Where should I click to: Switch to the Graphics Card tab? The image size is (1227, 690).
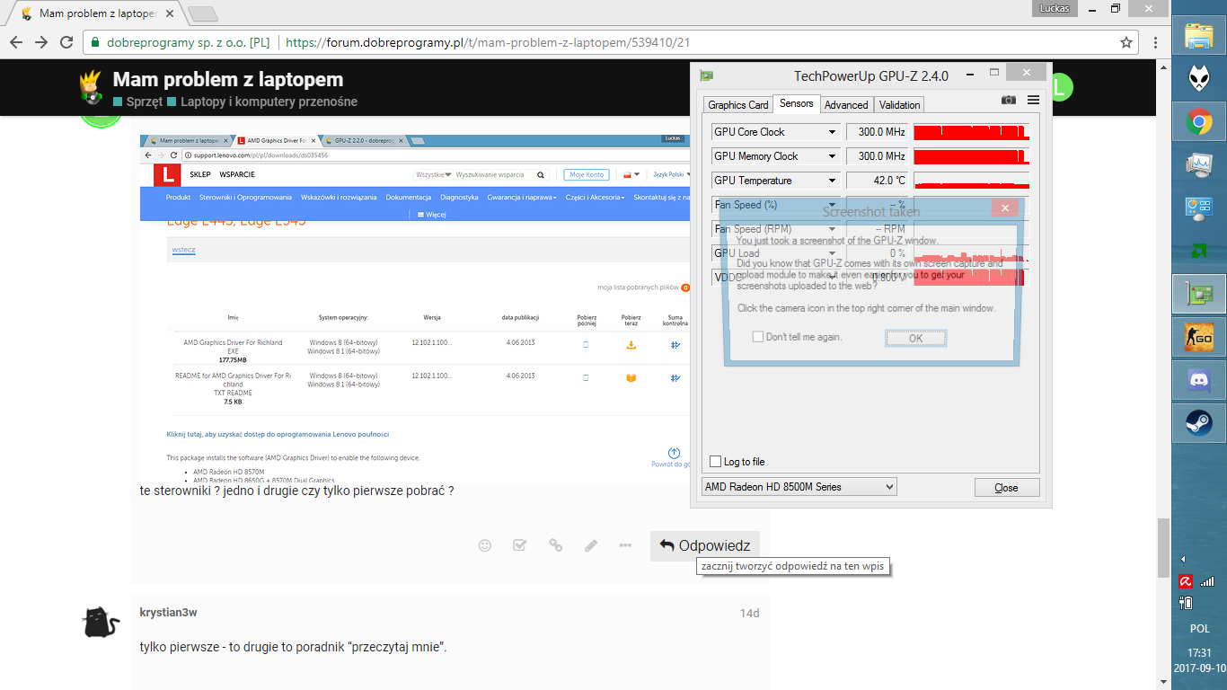(738, 104)
